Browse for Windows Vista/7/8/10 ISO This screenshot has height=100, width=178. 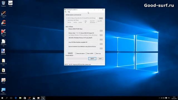(x=101, y=35)
